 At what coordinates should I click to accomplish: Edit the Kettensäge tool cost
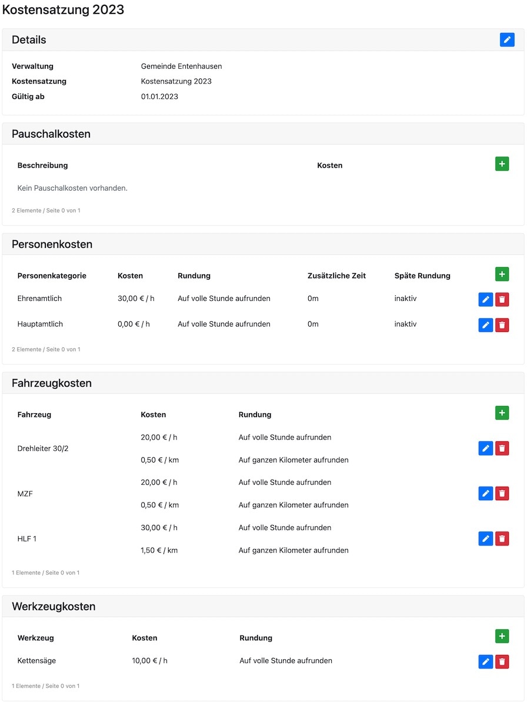point(485,661)
